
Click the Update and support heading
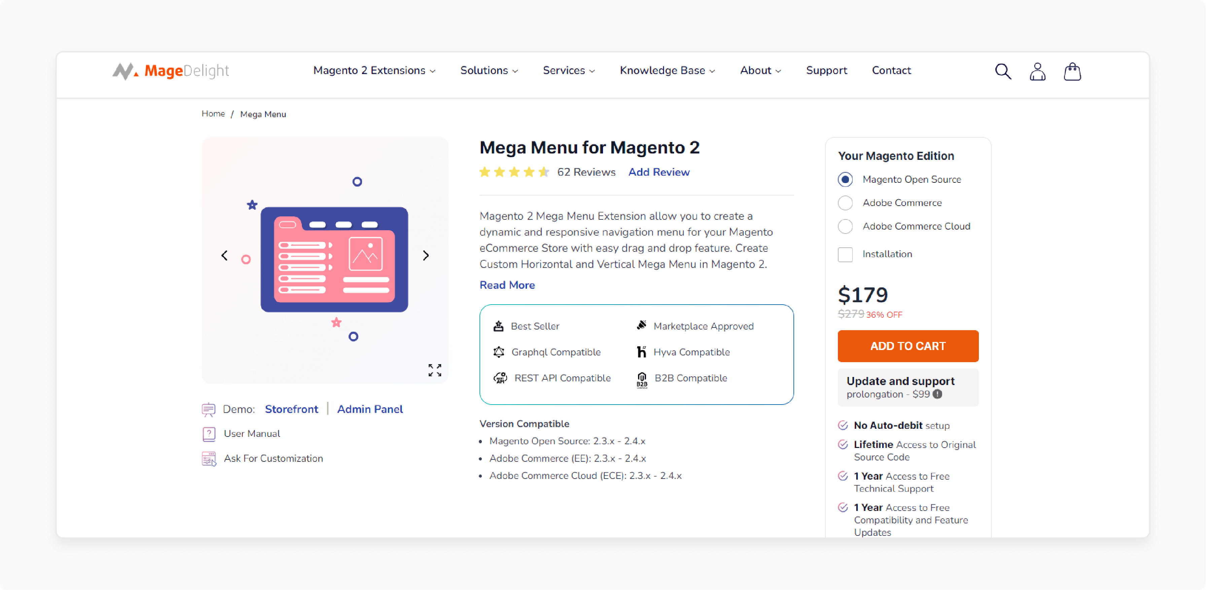click(900, 381)
